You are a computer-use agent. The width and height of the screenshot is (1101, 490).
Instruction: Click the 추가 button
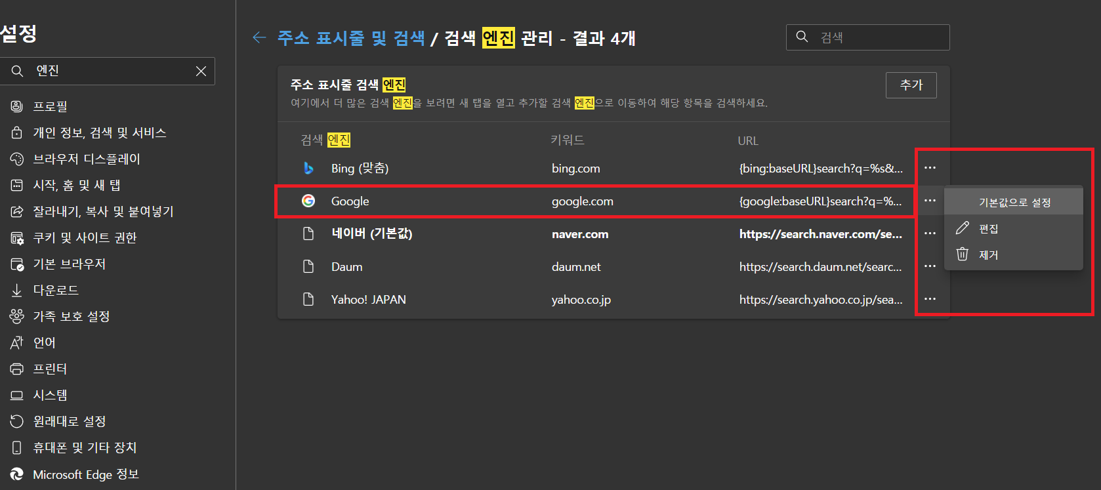click(x=911, y=85)
